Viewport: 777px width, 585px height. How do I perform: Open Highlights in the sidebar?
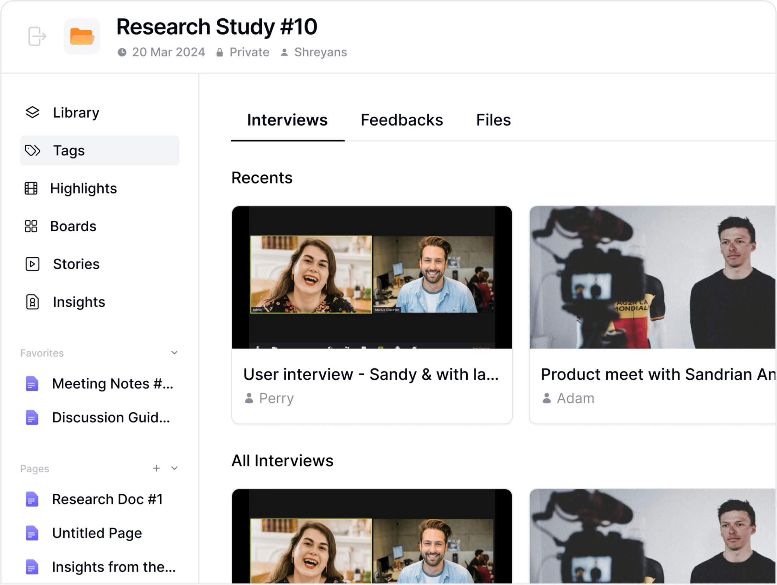[x=83, y=189]
